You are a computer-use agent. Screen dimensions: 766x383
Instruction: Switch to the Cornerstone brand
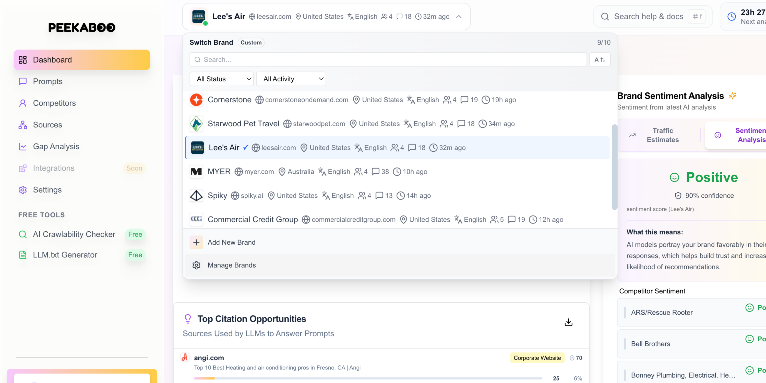click(397, 100)
